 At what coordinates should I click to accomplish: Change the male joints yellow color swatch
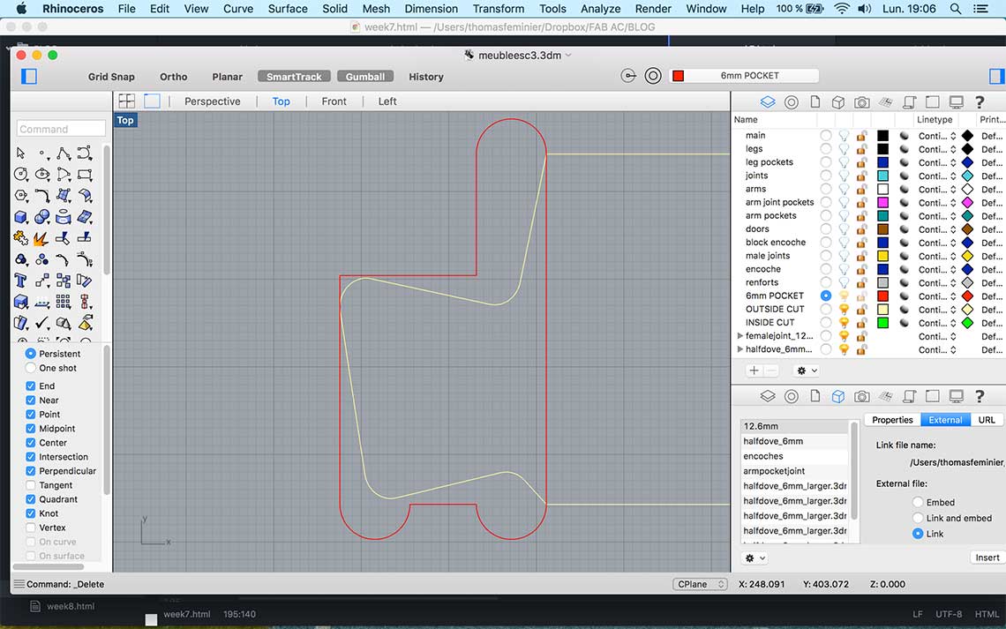coord(882,256)
